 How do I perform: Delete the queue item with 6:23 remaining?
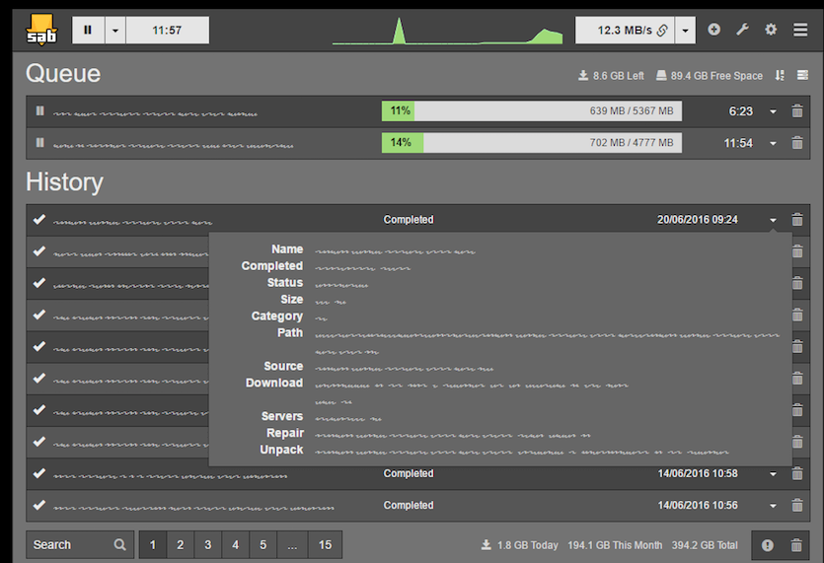797,111
